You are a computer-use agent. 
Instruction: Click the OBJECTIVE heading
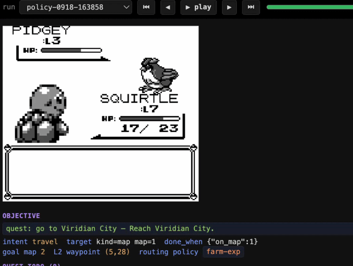tap(21, 216)
